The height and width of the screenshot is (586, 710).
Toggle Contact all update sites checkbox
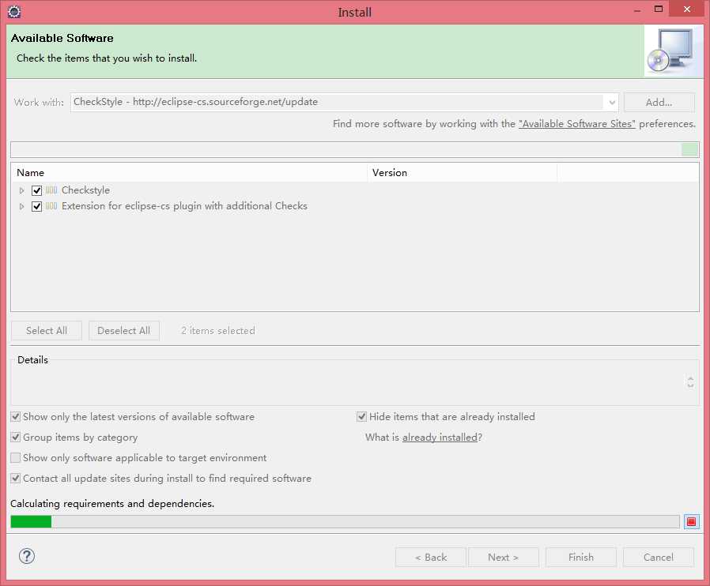coord(16,478)
